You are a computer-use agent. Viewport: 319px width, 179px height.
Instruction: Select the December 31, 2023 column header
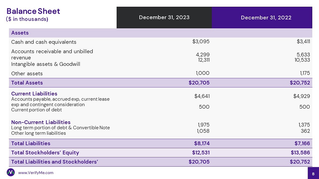click(164, 17)
